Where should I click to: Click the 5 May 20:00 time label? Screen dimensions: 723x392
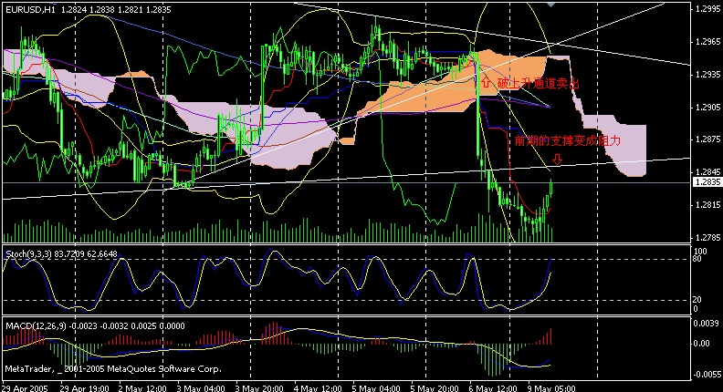click(x=435, y=387)
